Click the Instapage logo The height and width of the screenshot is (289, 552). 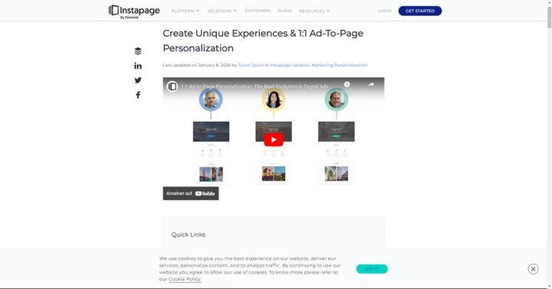pos(134,11)
